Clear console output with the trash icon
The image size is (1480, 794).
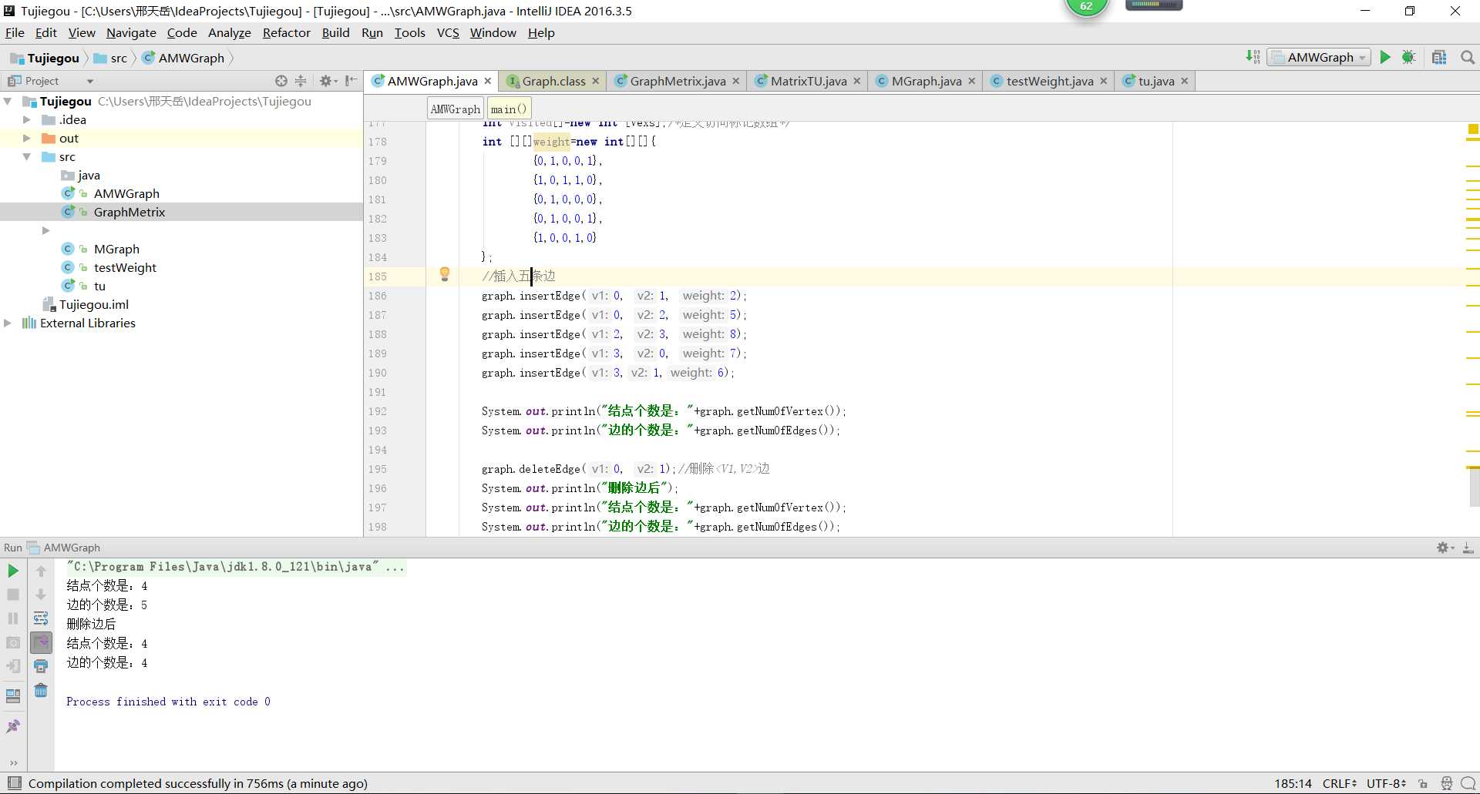[x=41, y=691]
